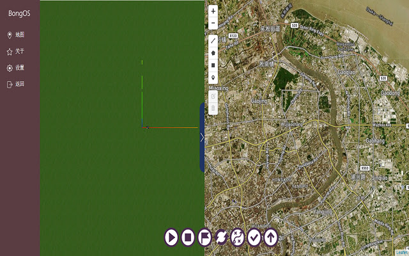The image size is (409, 256).
Task: Click the play button in bottom toolbar
Action: tap(171, 237)
